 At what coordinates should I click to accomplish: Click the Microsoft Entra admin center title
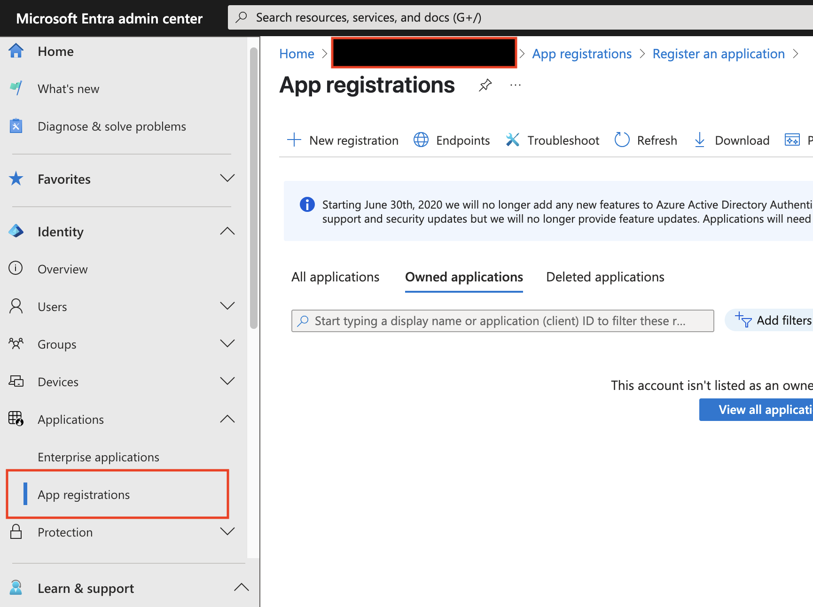coord(109,18)
